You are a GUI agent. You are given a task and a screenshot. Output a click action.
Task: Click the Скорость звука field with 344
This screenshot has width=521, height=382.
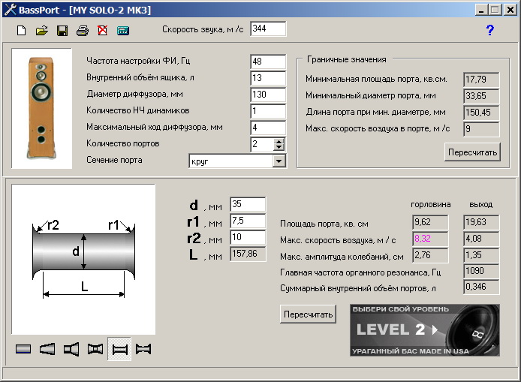(268, 29)
